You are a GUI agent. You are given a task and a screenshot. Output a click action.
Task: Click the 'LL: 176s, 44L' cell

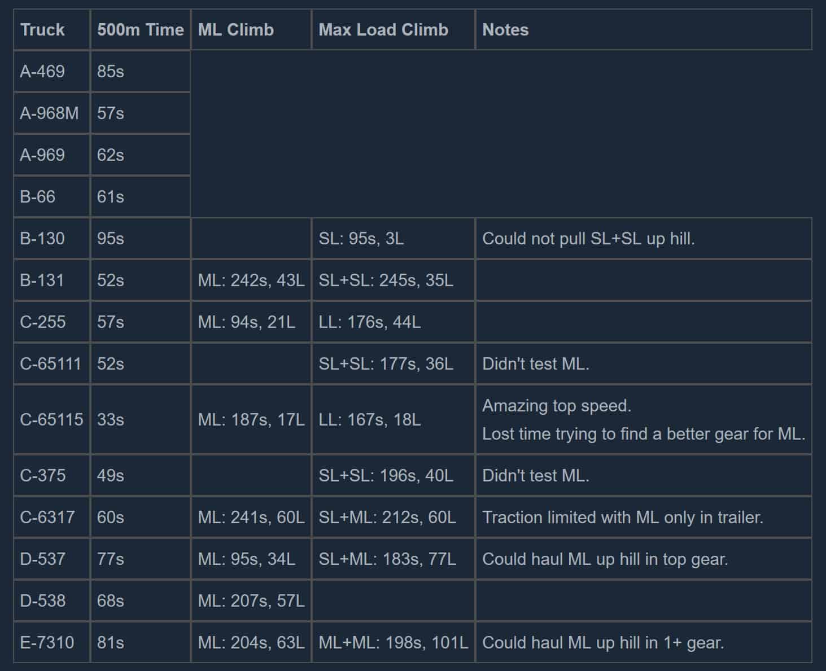pos(369,322)
